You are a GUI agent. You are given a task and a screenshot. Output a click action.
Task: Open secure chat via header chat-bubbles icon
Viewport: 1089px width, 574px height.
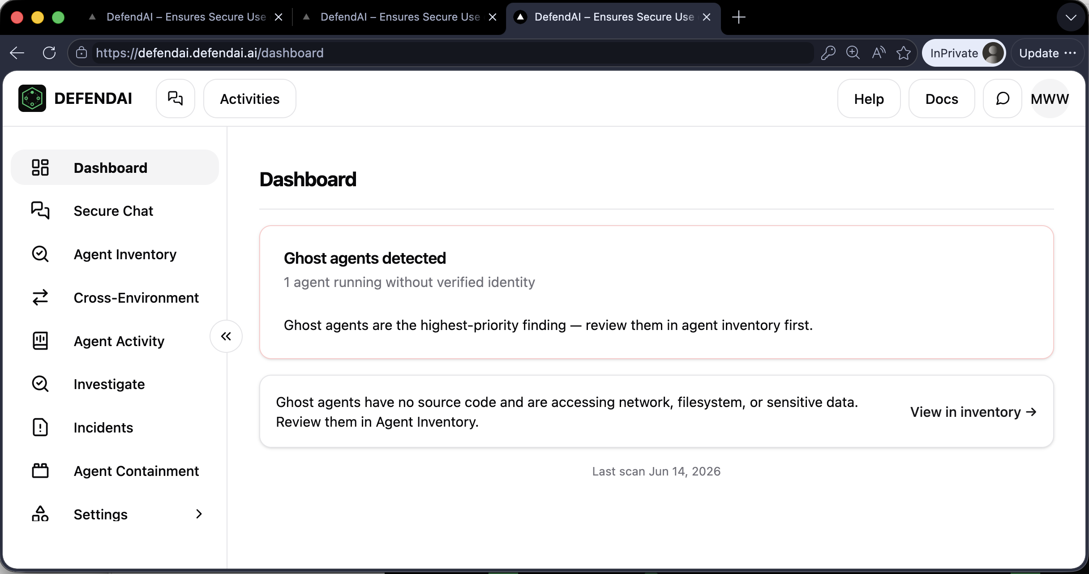[176, 99]
